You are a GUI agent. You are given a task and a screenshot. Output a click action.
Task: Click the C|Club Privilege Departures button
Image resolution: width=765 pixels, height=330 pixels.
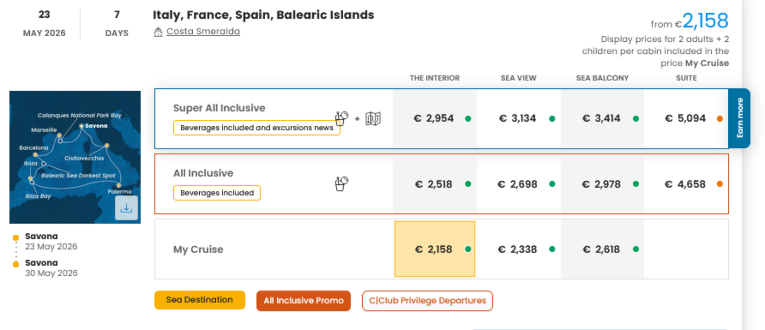[427, 301]
